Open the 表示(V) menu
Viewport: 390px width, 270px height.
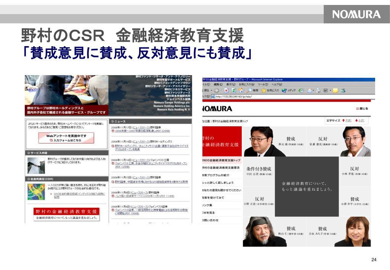[231, 85]
